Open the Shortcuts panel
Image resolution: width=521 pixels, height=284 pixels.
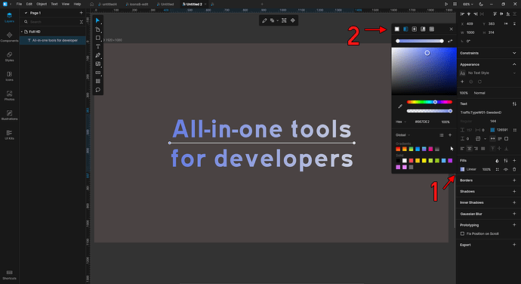pos(9,275)
